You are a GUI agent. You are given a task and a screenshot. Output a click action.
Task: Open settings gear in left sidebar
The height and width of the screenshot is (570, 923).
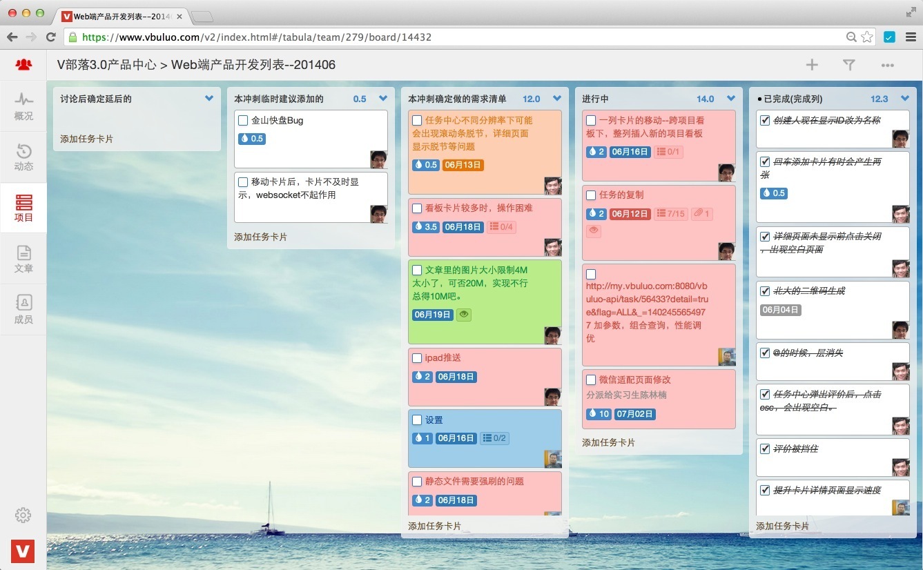23,515
